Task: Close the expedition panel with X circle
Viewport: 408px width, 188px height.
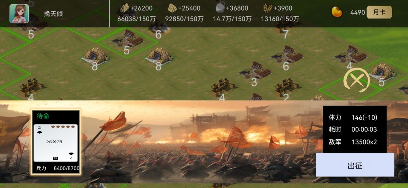Action: point(357,80)
